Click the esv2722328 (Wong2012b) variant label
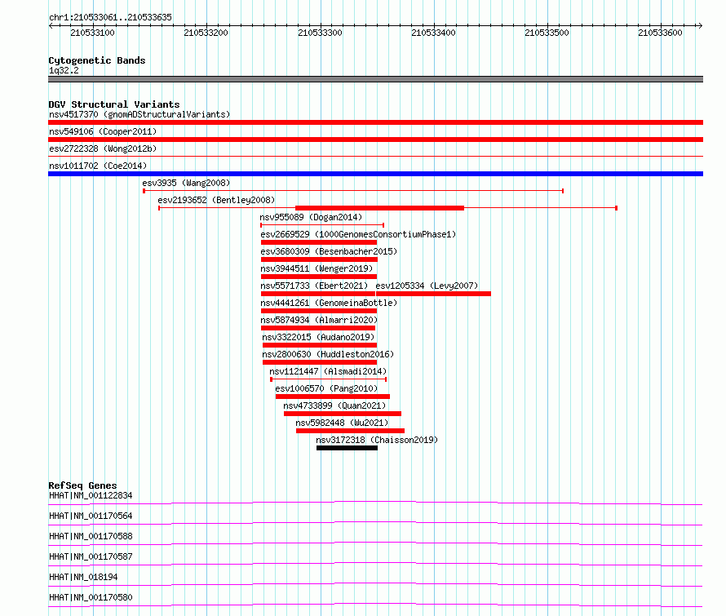This screenshot has width=726, height=616. coord(103,148)
